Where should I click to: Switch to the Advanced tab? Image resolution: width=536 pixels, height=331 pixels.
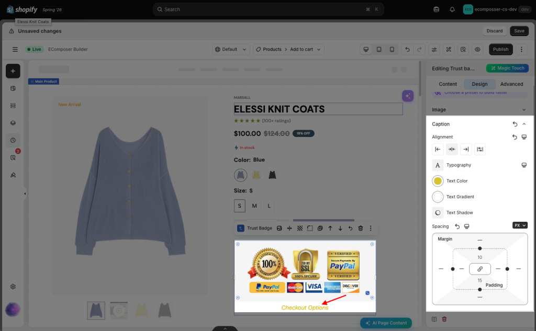pyautogui.click(x=511, y=84)
